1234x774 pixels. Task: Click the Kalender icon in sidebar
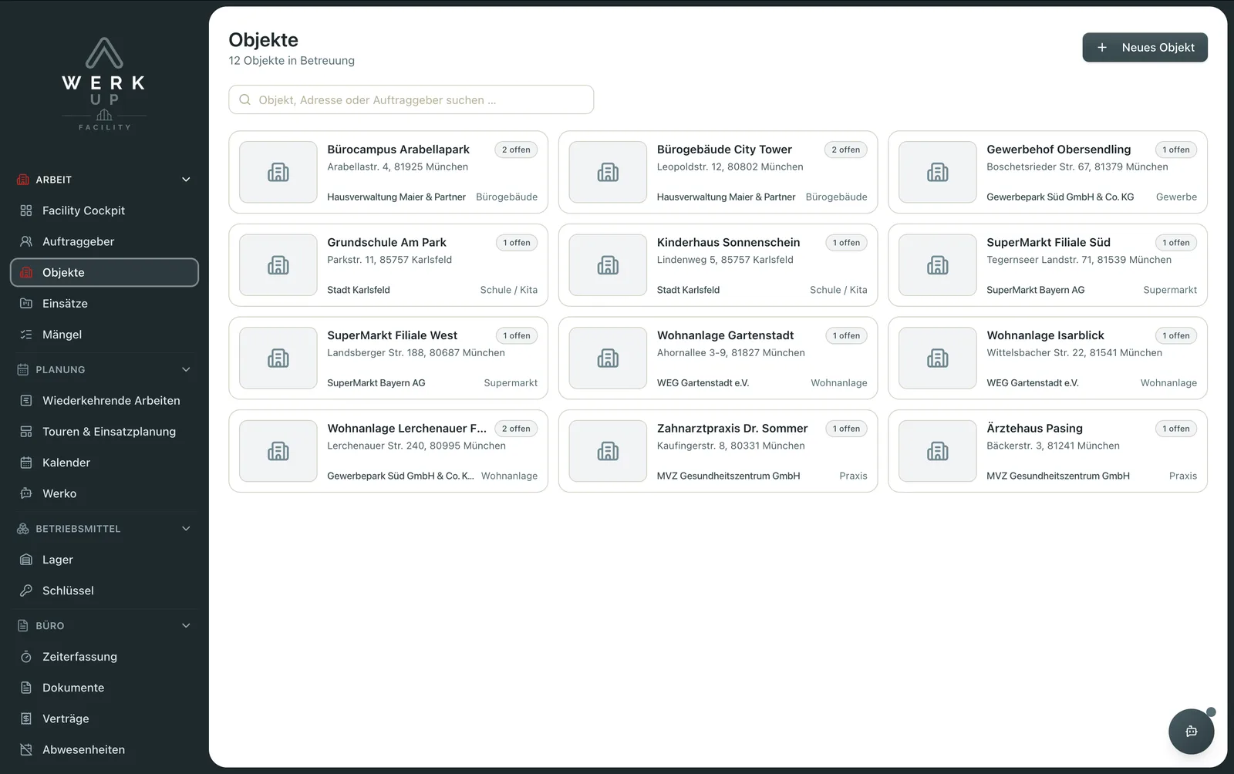26,463
